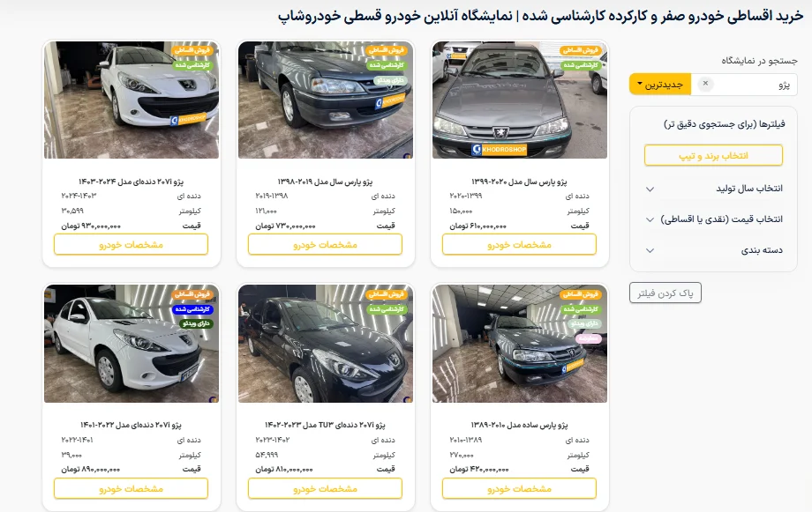Screen dimensions: 812x512
Task: Click مشخصات خودرو for the 730,000,000 toman car
Action: coord(325,245)
